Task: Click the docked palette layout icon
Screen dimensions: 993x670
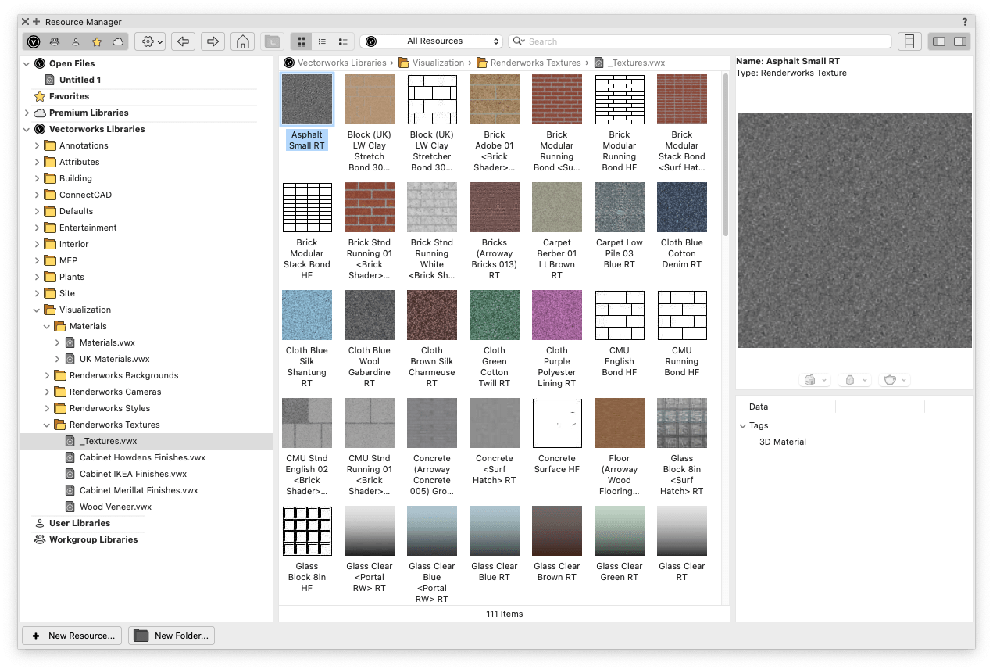Action: pos(909,41)
